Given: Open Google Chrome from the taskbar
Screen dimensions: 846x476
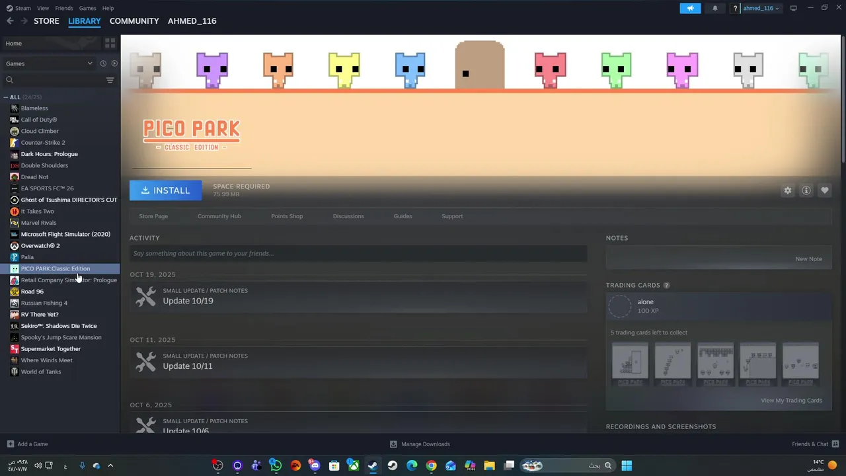Looking at the screenshot, I should [431, 465].
